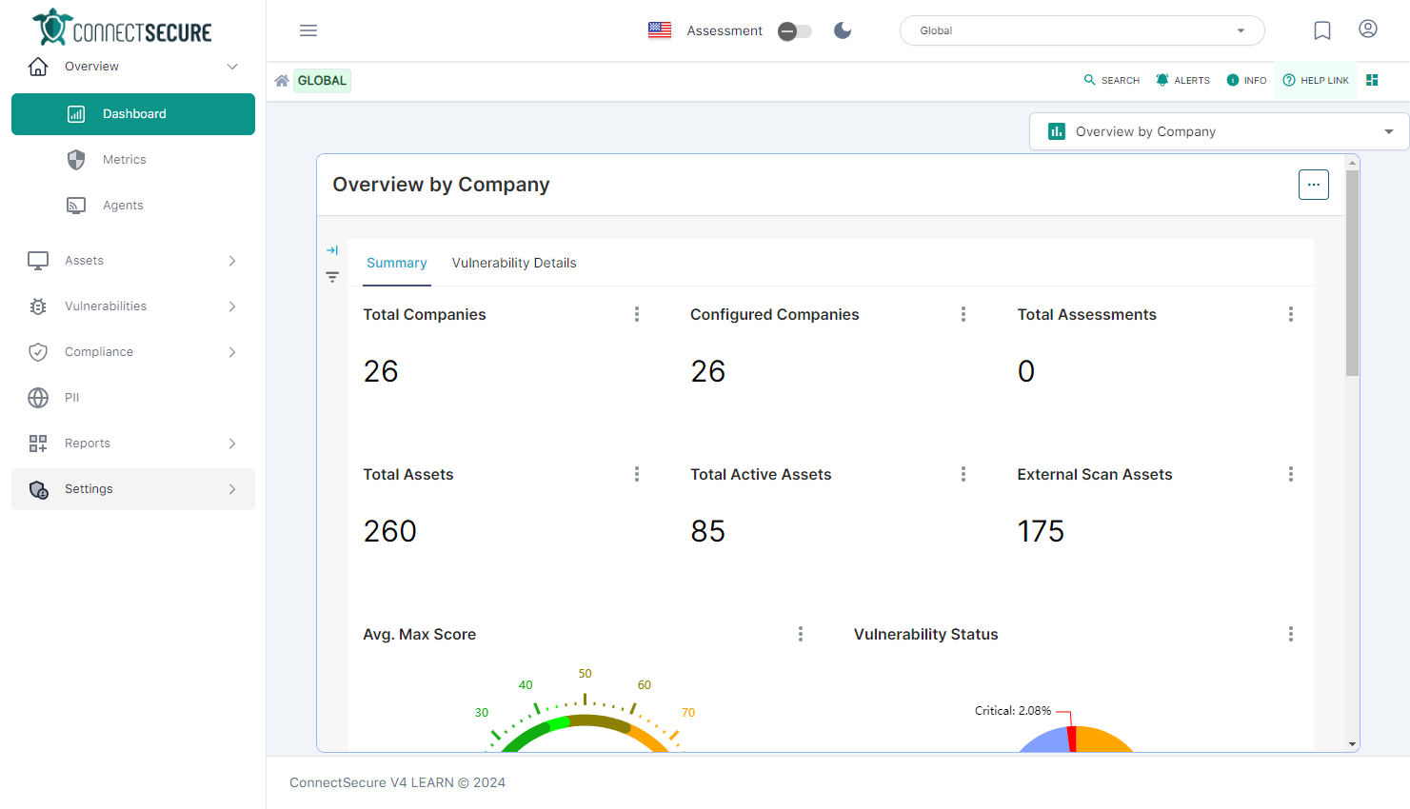Toggle dark mode moon icon

tap(843, 30)
